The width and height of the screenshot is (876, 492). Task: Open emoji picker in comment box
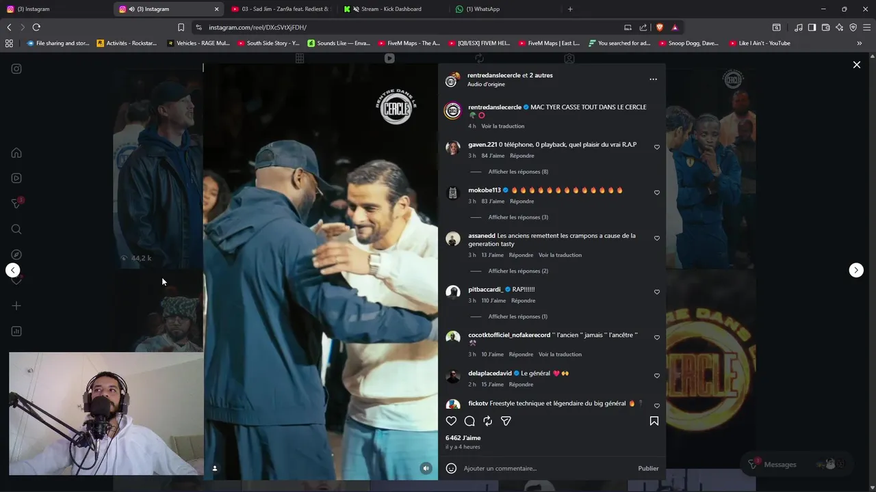451,468
